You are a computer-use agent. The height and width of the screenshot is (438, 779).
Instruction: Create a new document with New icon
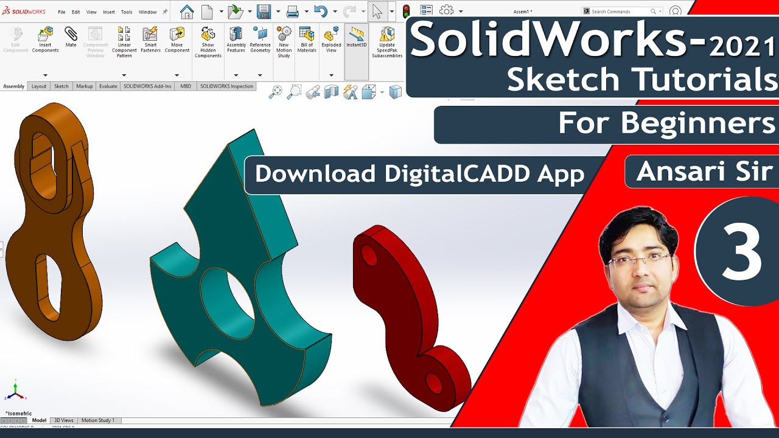(208, 12)
